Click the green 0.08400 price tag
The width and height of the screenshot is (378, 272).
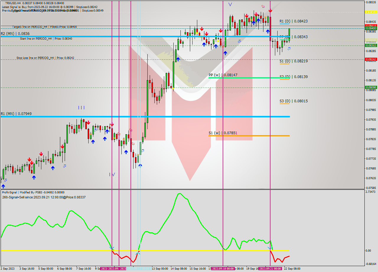click(x=371, y=28)
